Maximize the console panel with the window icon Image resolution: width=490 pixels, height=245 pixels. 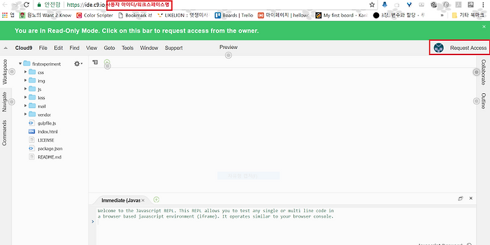(460, 199)
